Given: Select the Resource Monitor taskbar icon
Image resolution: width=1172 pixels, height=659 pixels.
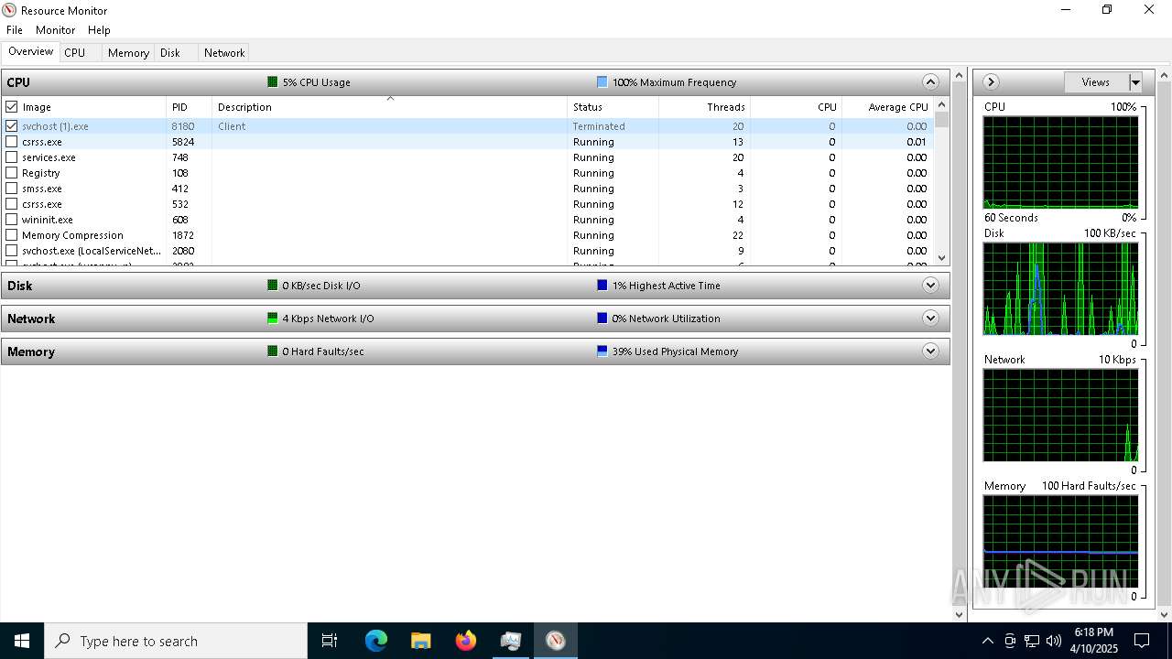Looking at the screenshot, I should click(556, 641).
